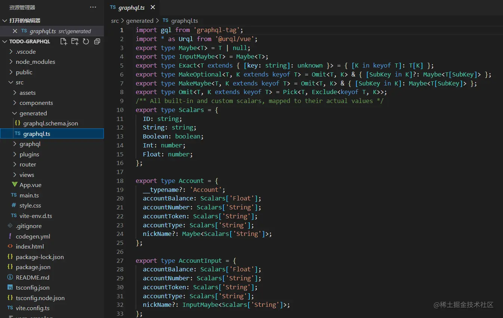Click the 'Boolean: boolean;' line
This screenshot has height=318, width=503.
pos(173,136)
